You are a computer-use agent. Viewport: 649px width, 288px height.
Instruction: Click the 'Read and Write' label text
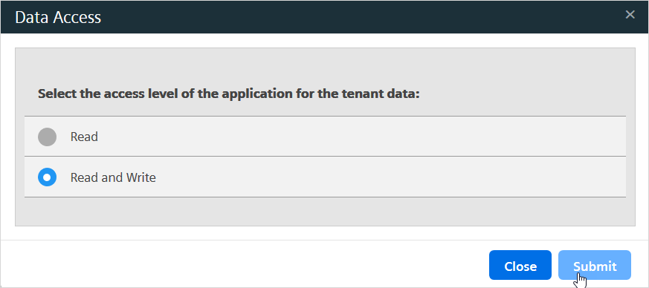[x=113, y=177]
